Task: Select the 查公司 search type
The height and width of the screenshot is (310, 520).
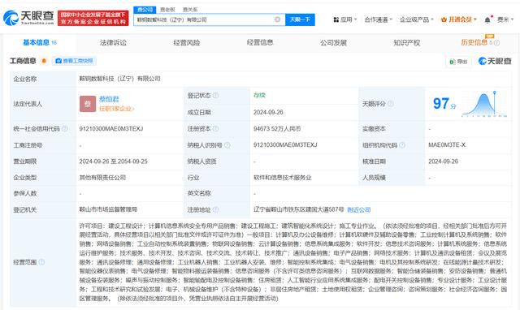Action: [x=145, y=10]
